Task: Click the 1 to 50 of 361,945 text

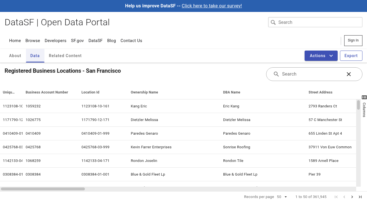Action: (x=311, y=197)
